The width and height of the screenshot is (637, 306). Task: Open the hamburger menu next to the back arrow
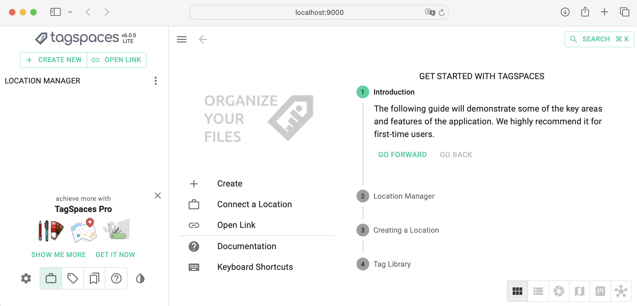[x=182, y=39]
